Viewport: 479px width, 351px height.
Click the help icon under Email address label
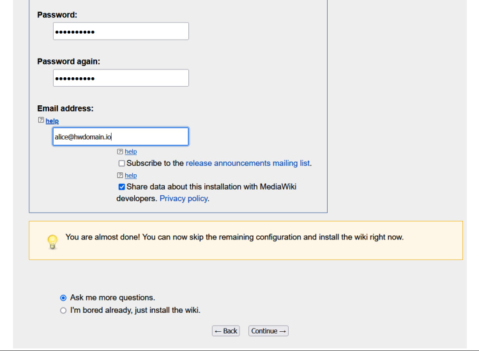(41, 121)
